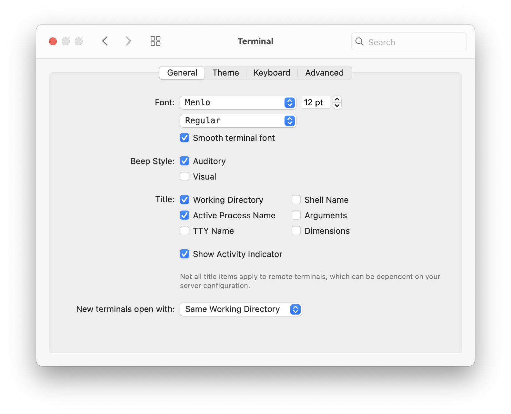This screenshot has height=414, width=511.
Task: Uncheck Working Directory title option
Action: coord(185,200)
